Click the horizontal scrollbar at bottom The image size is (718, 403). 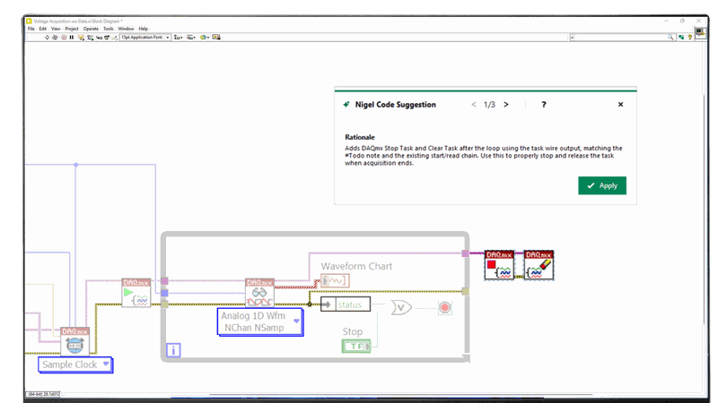pos(400,394)
